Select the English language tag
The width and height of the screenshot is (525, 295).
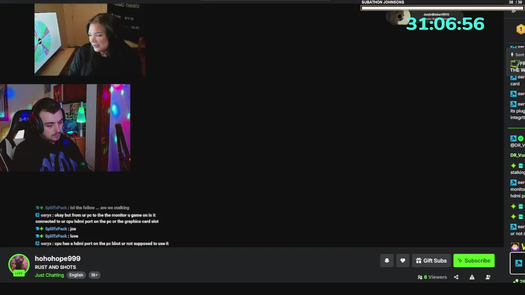[x=76, y=275]
